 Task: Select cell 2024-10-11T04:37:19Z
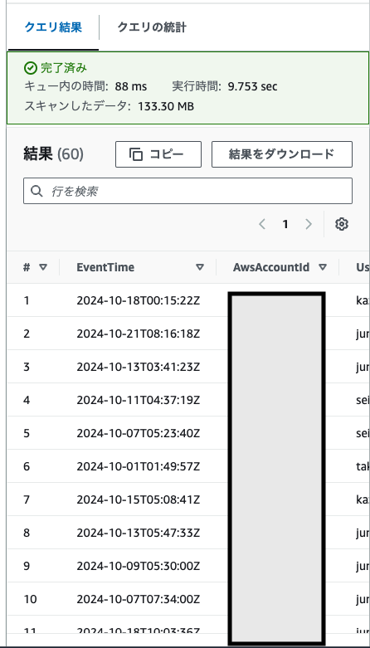[x=138, y=400]
